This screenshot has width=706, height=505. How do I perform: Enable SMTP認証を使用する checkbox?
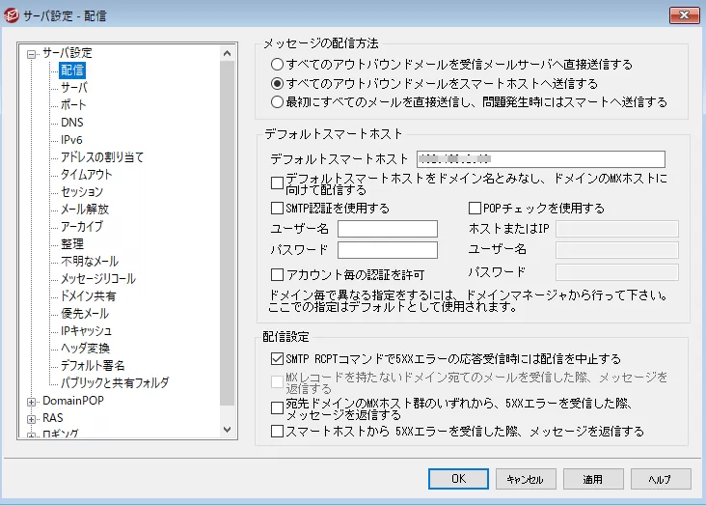tap(278, 209)
